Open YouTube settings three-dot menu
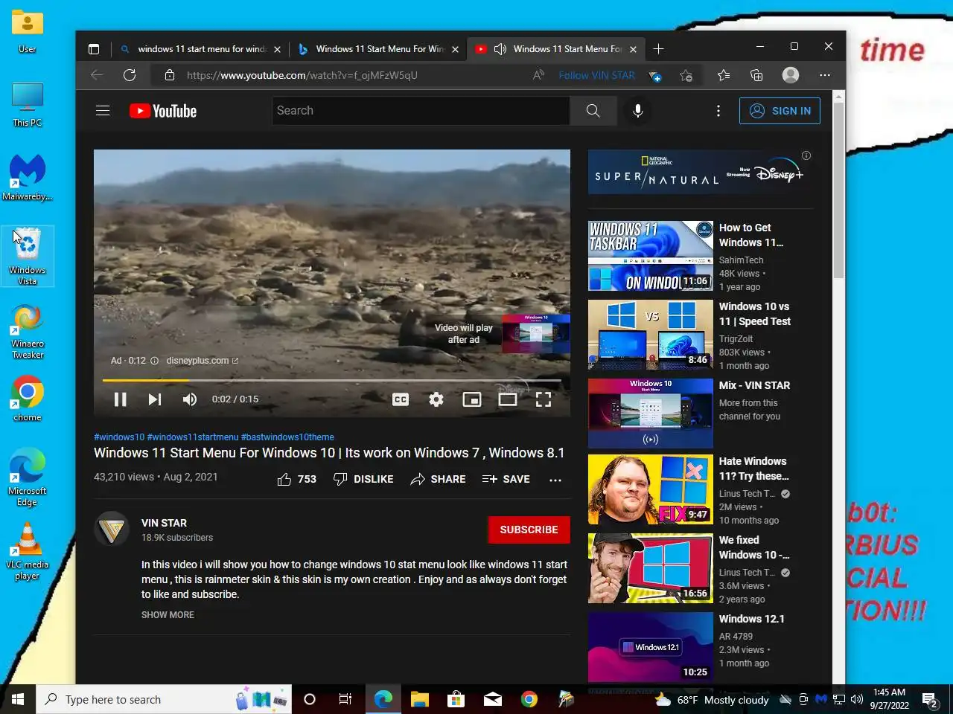 718,111
